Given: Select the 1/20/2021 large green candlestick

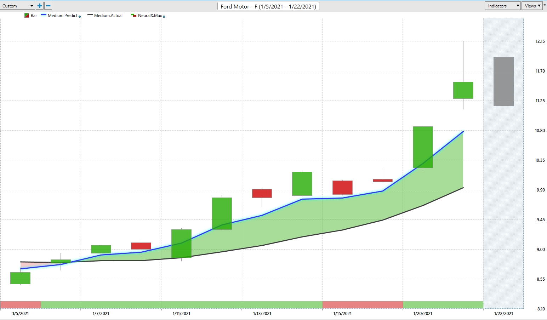Looking at the screenshot, I should pos(423,147).
